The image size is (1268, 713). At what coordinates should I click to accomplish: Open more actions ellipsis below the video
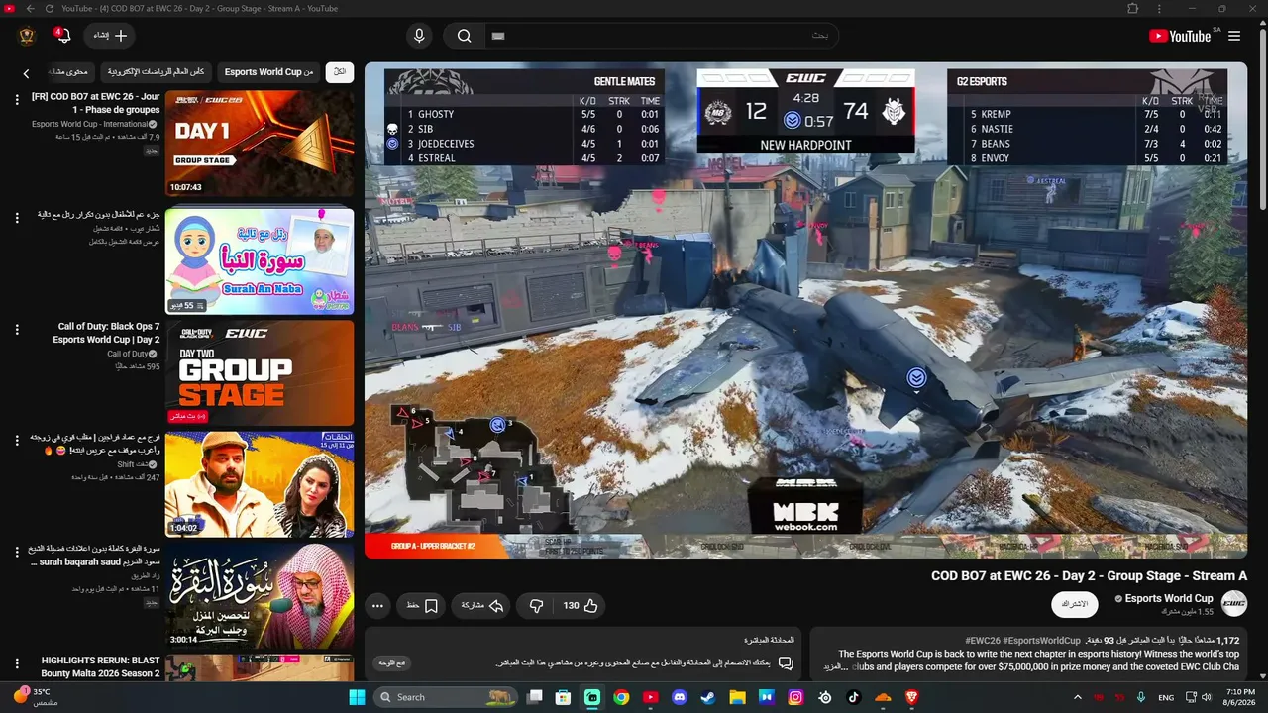coord(377,606)
